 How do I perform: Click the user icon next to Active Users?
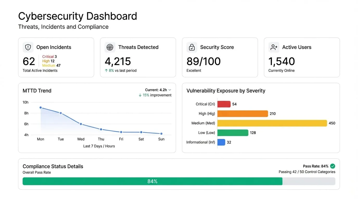274,47
